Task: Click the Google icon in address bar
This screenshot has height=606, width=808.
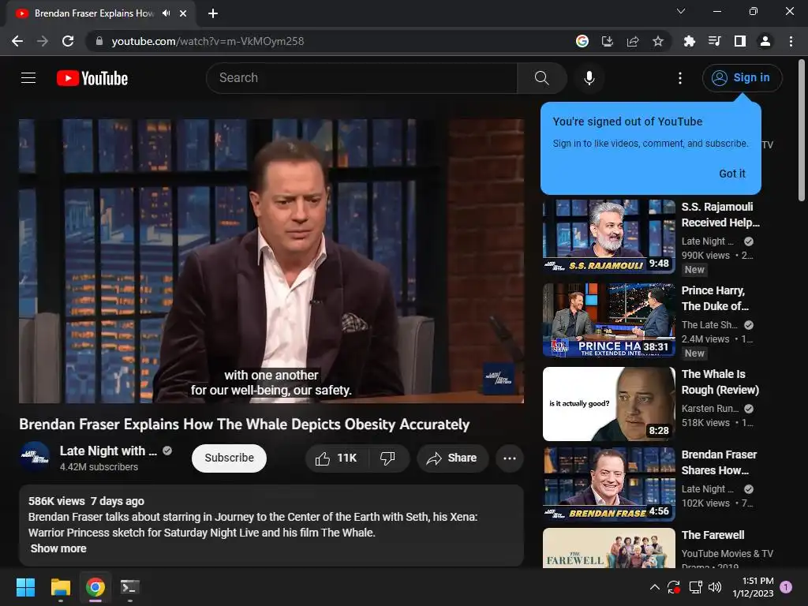Action: [x=582, y=41]
